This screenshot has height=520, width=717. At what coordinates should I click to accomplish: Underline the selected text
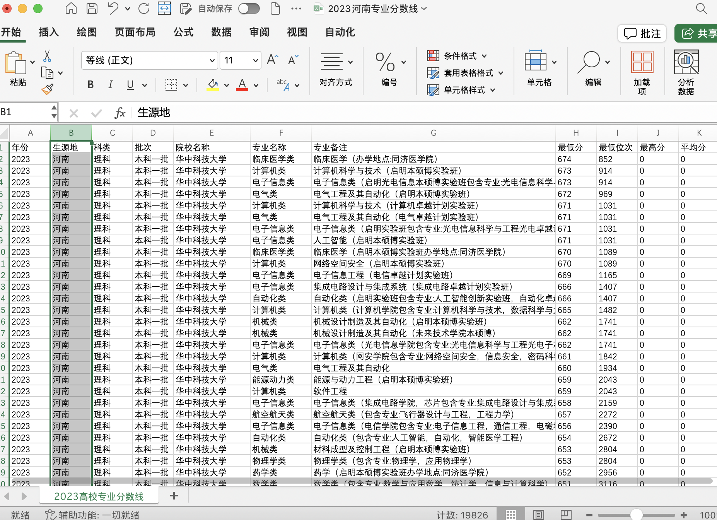point(130,85)
